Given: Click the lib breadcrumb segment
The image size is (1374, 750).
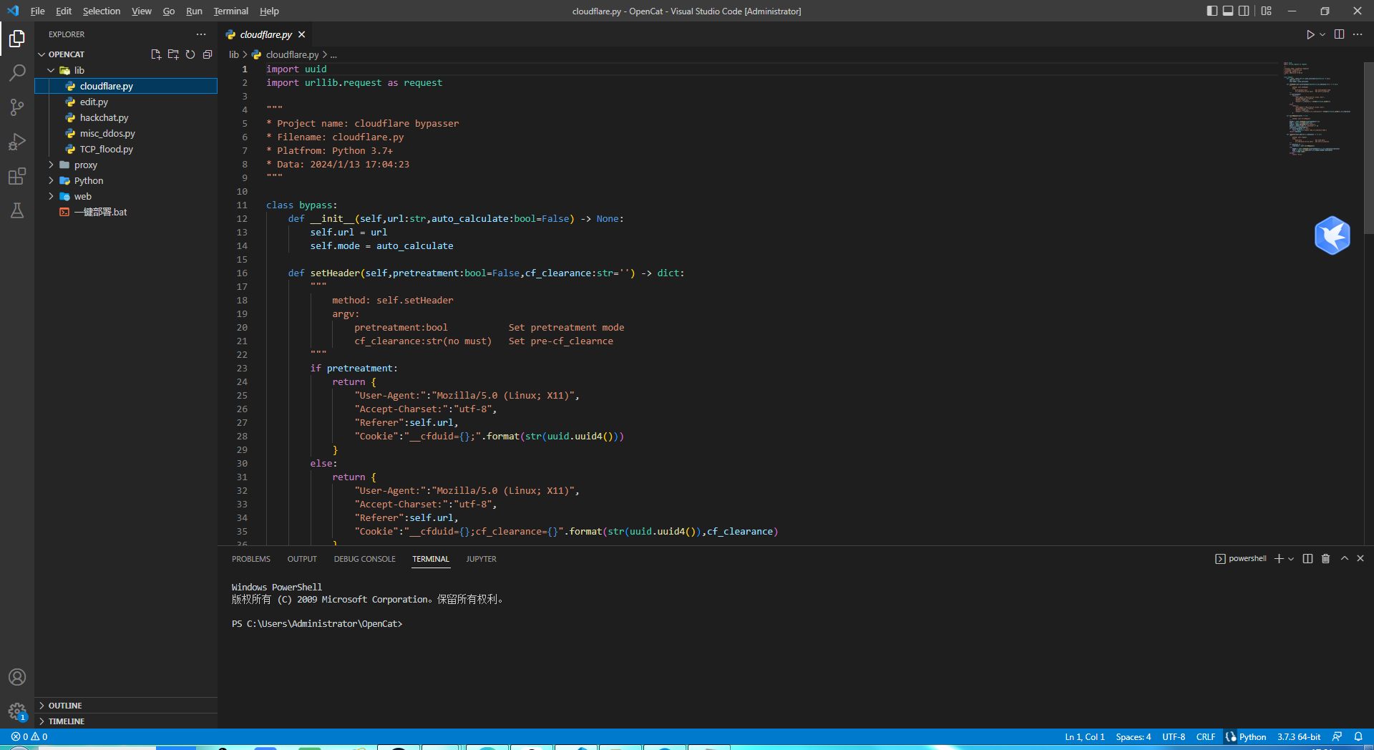Looking at the screenshot, I should coord(234,54).
